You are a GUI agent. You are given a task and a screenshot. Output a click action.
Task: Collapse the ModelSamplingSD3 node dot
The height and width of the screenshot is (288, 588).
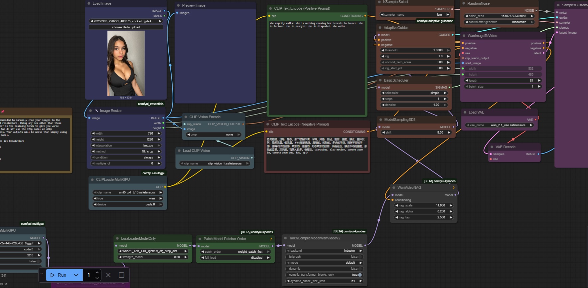pos(380,120)
